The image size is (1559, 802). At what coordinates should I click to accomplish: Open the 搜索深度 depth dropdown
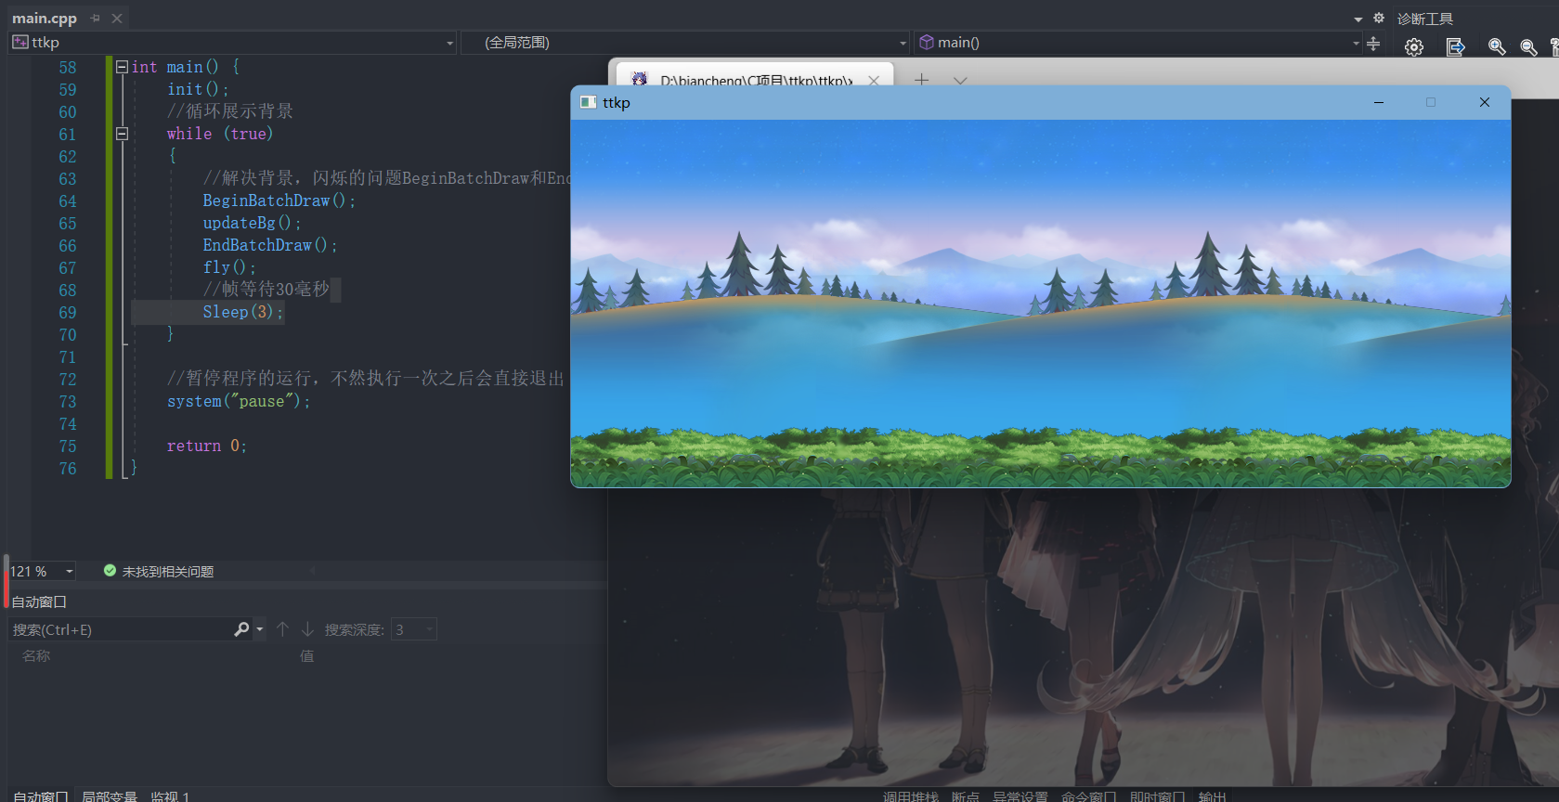pos(413,629)
